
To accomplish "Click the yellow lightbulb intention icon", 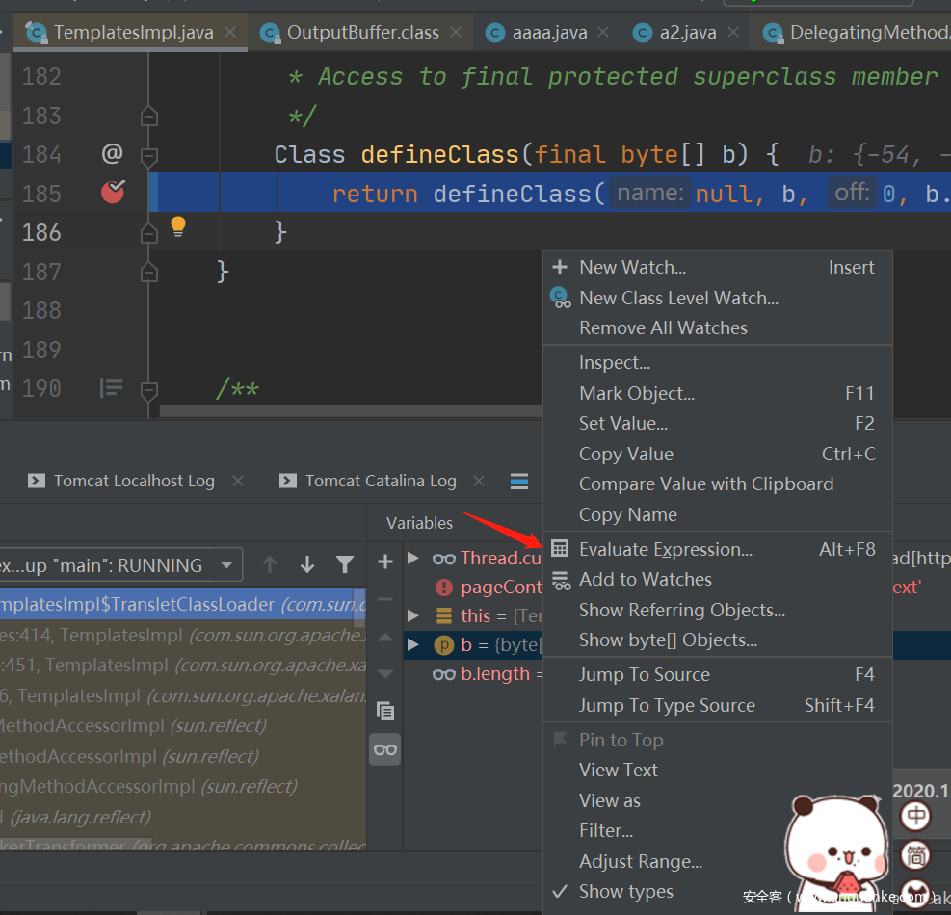I will [x=178, y=227].
